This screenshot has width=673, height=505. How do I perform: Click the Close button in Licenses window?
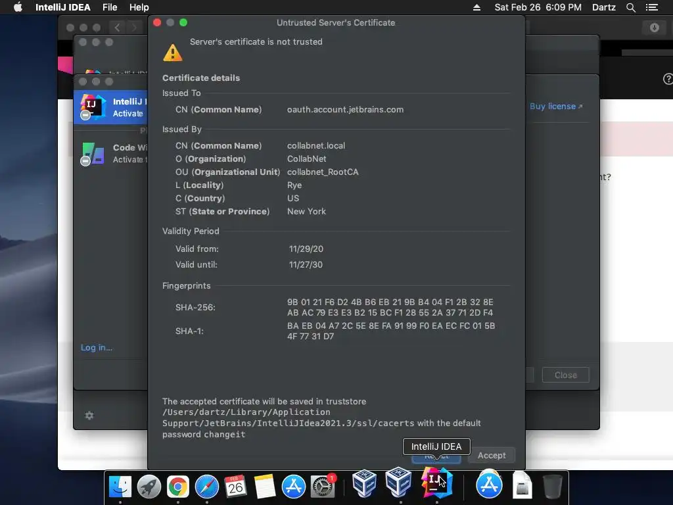point(565,375)
